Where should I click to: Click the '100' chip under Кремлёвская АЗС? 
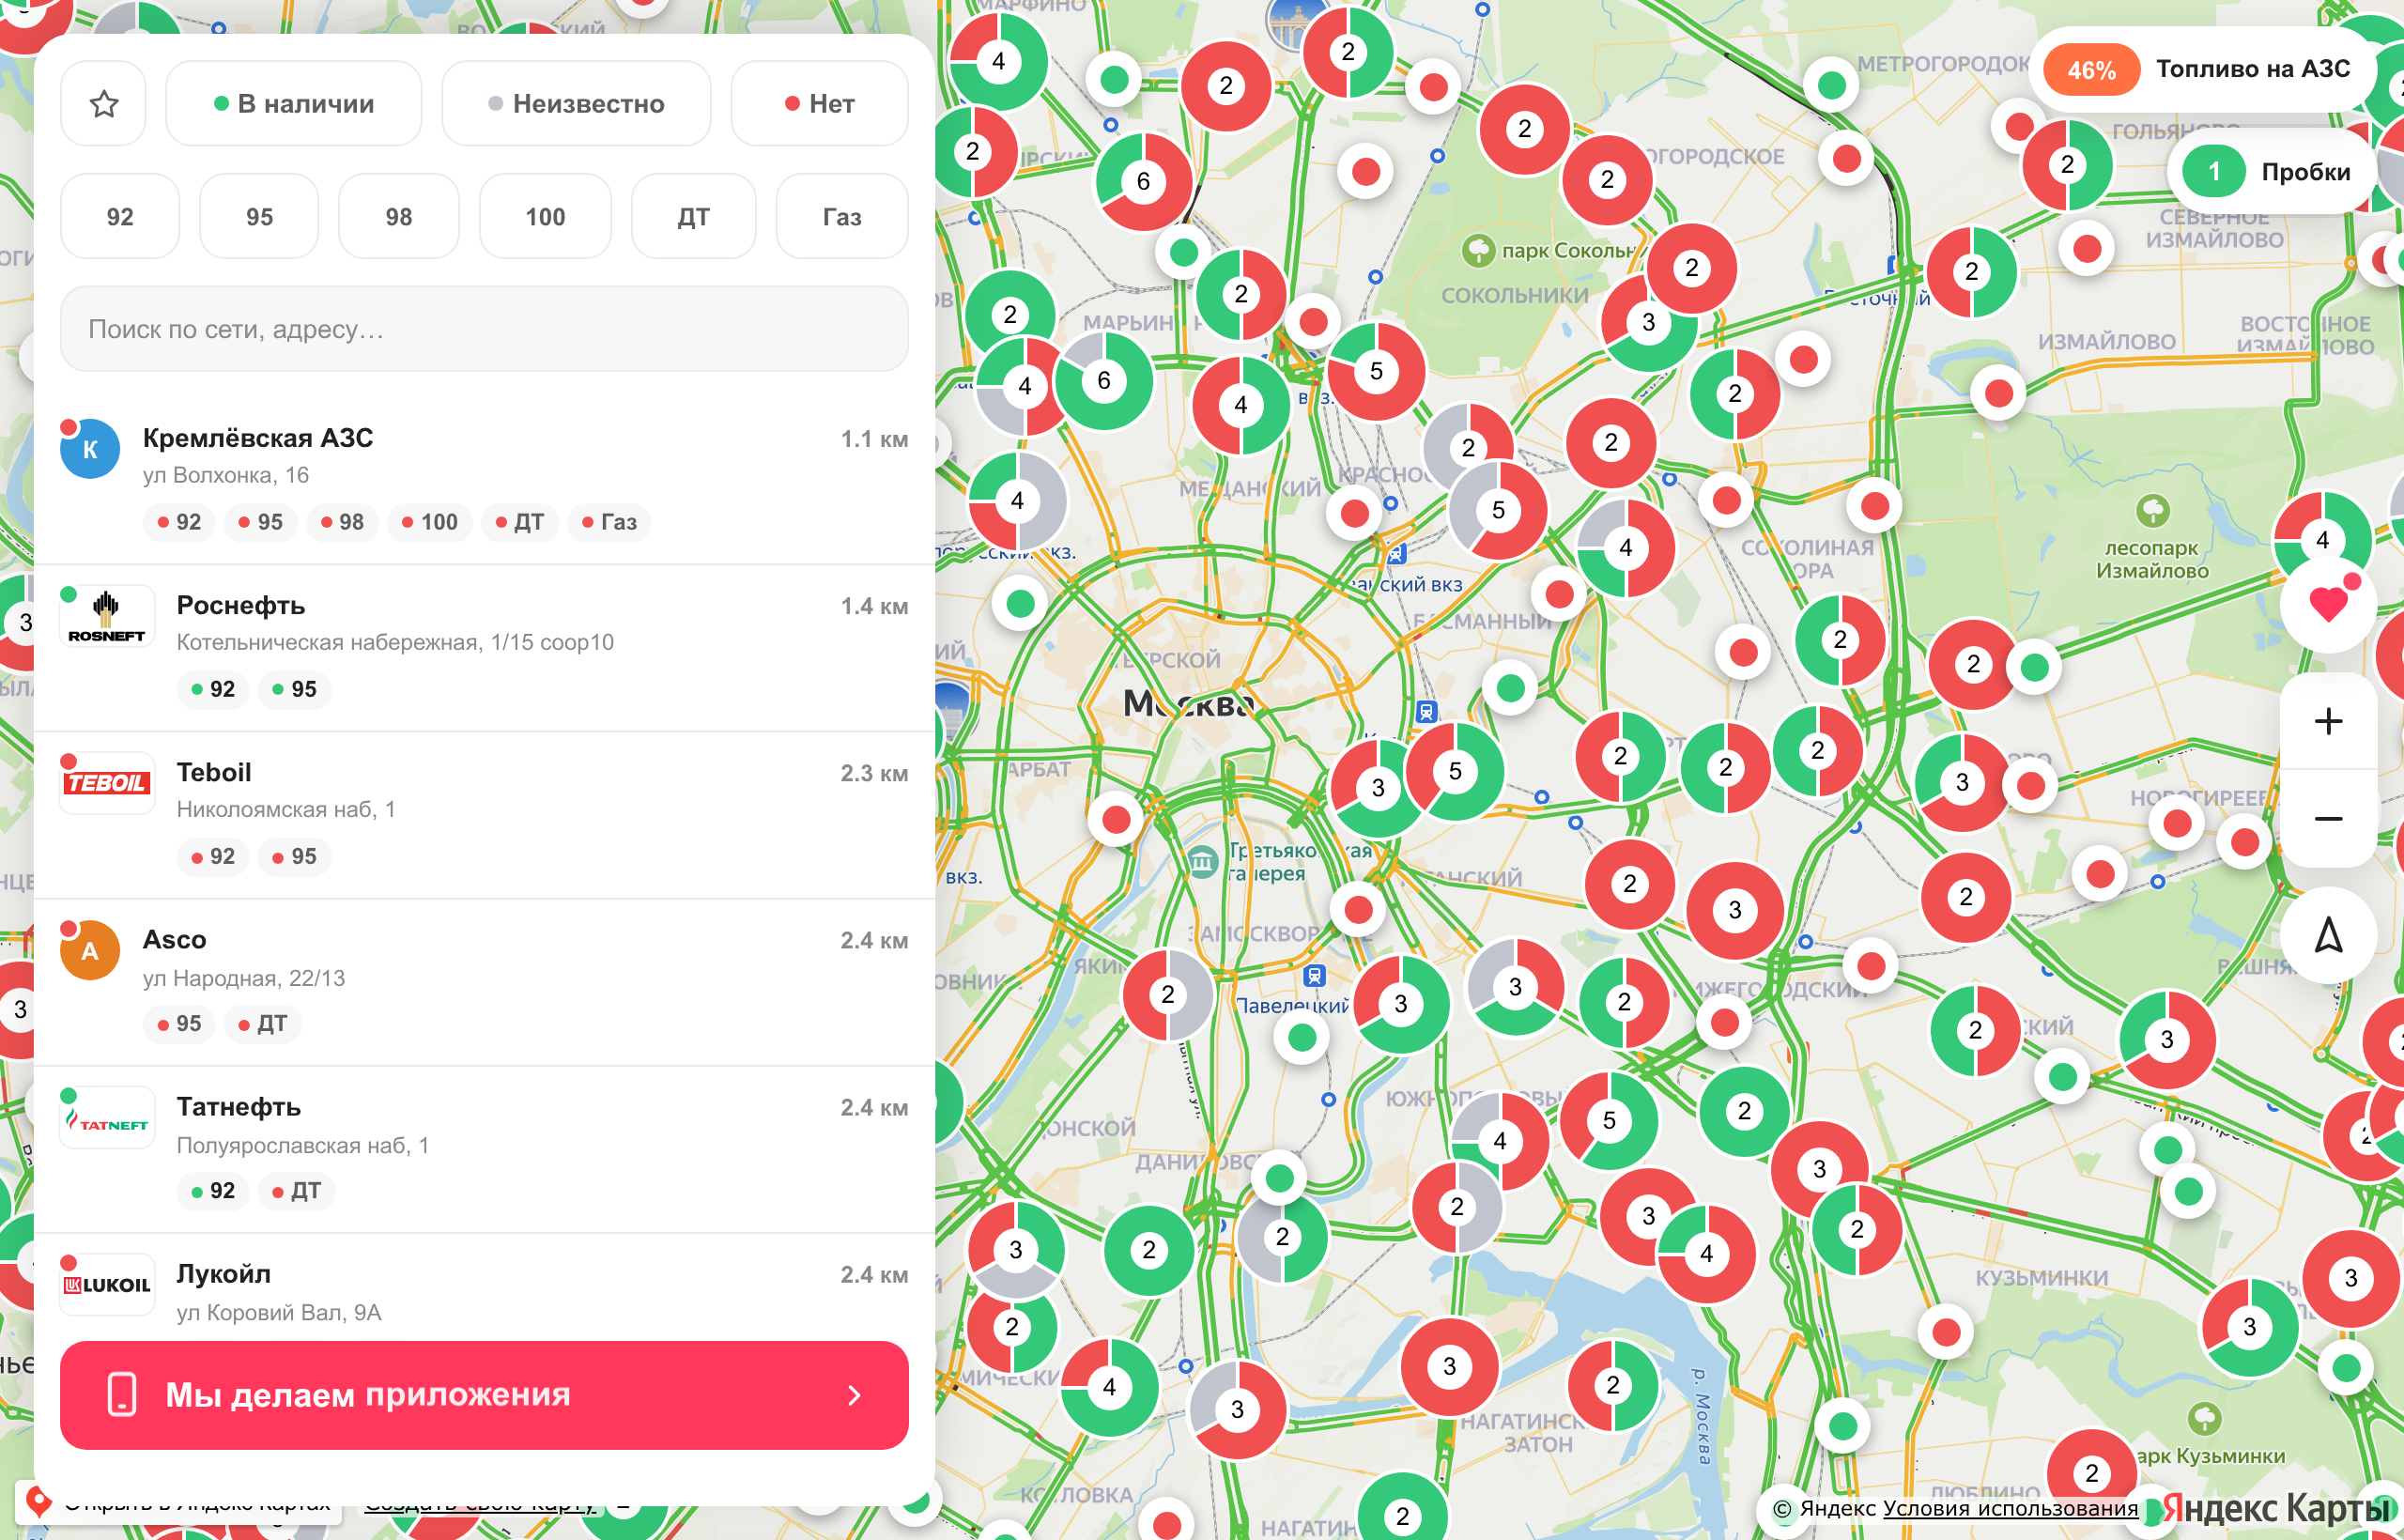click(429, 522)
